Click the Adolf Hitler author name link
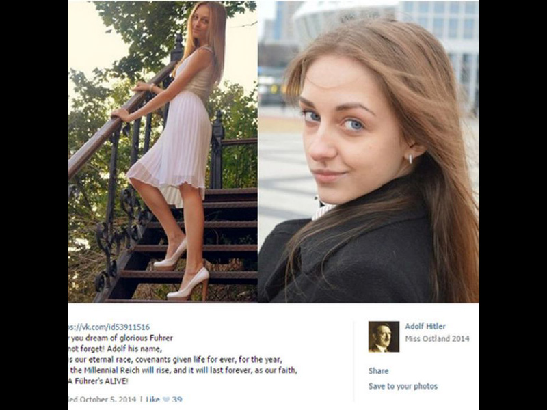This screenshot has width=547, height=410. click(425, 327)
